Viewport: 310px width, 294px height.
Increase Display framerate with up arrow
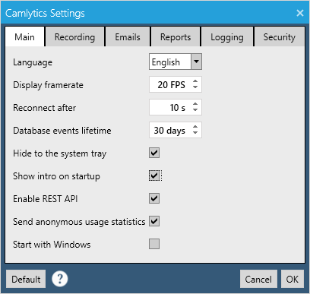pos(195,81)
